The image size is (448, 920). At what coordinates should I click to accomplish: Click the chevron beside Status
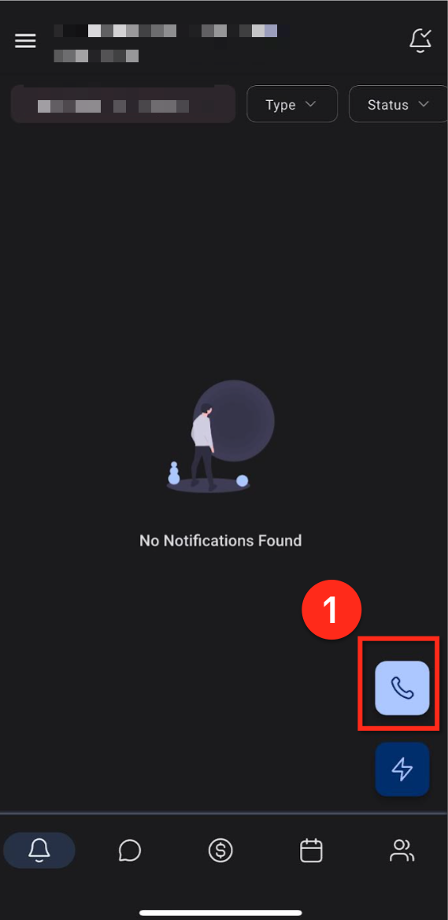pyautogui.click(x=424, y=105)
